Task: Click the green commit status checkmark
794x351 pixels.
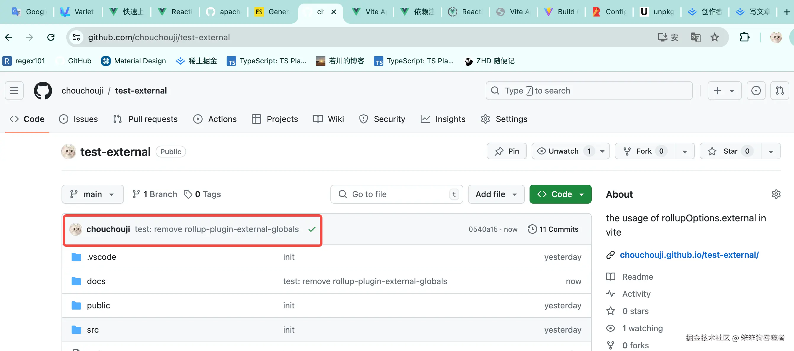Action: [312, 229]
